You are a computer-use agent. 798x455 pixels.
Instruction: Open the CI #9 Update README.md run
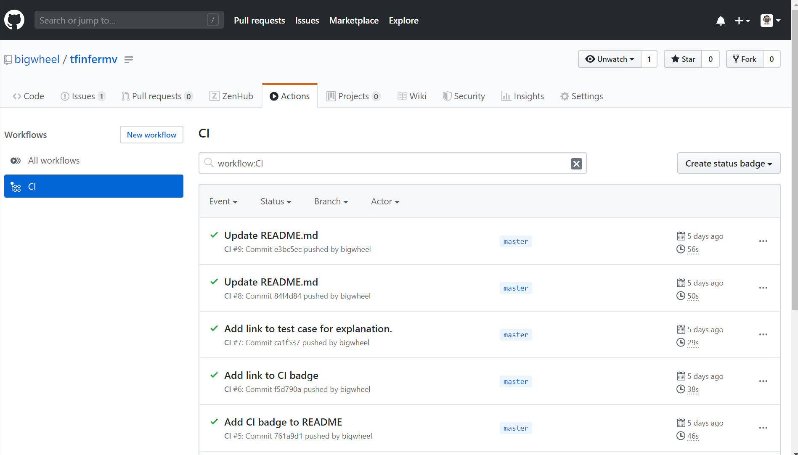click(271, 235)
